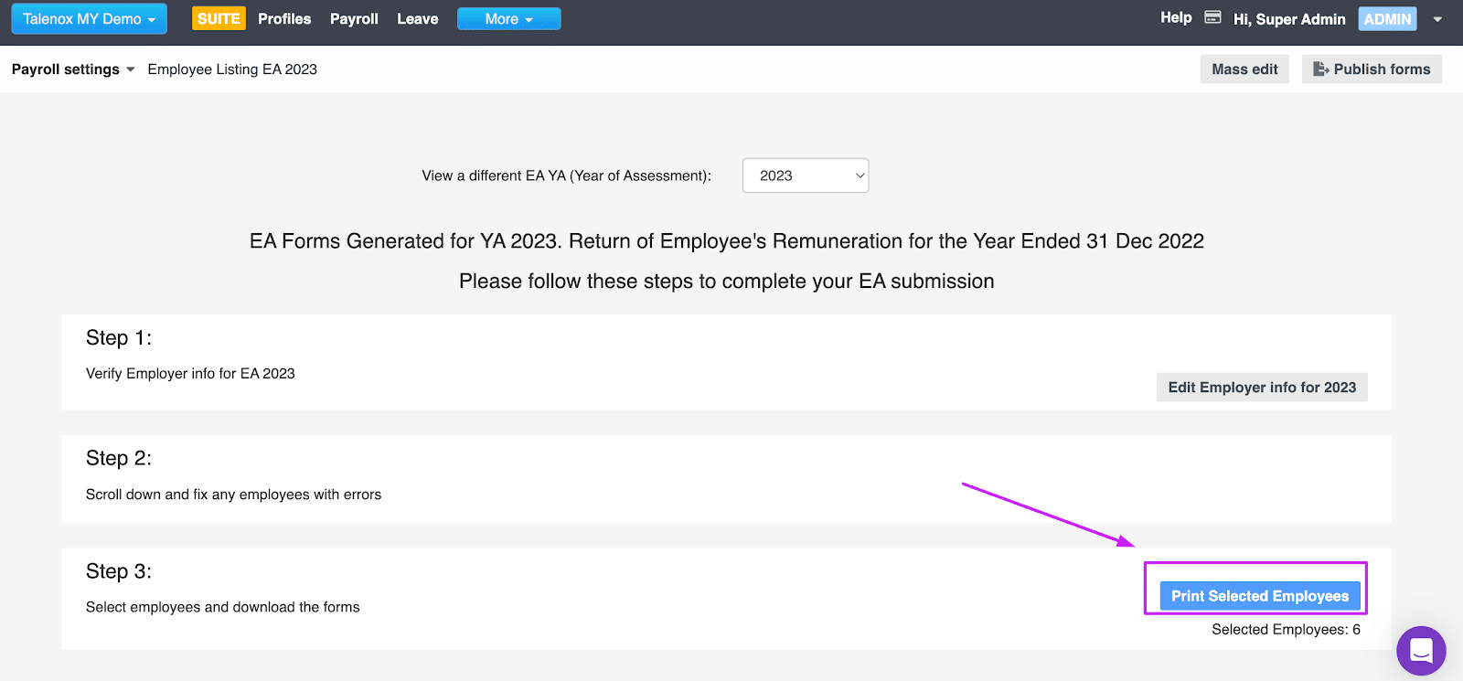Open the Leave menu
The width and height of the screenshot is (1463, 681).
coord(417,18)
